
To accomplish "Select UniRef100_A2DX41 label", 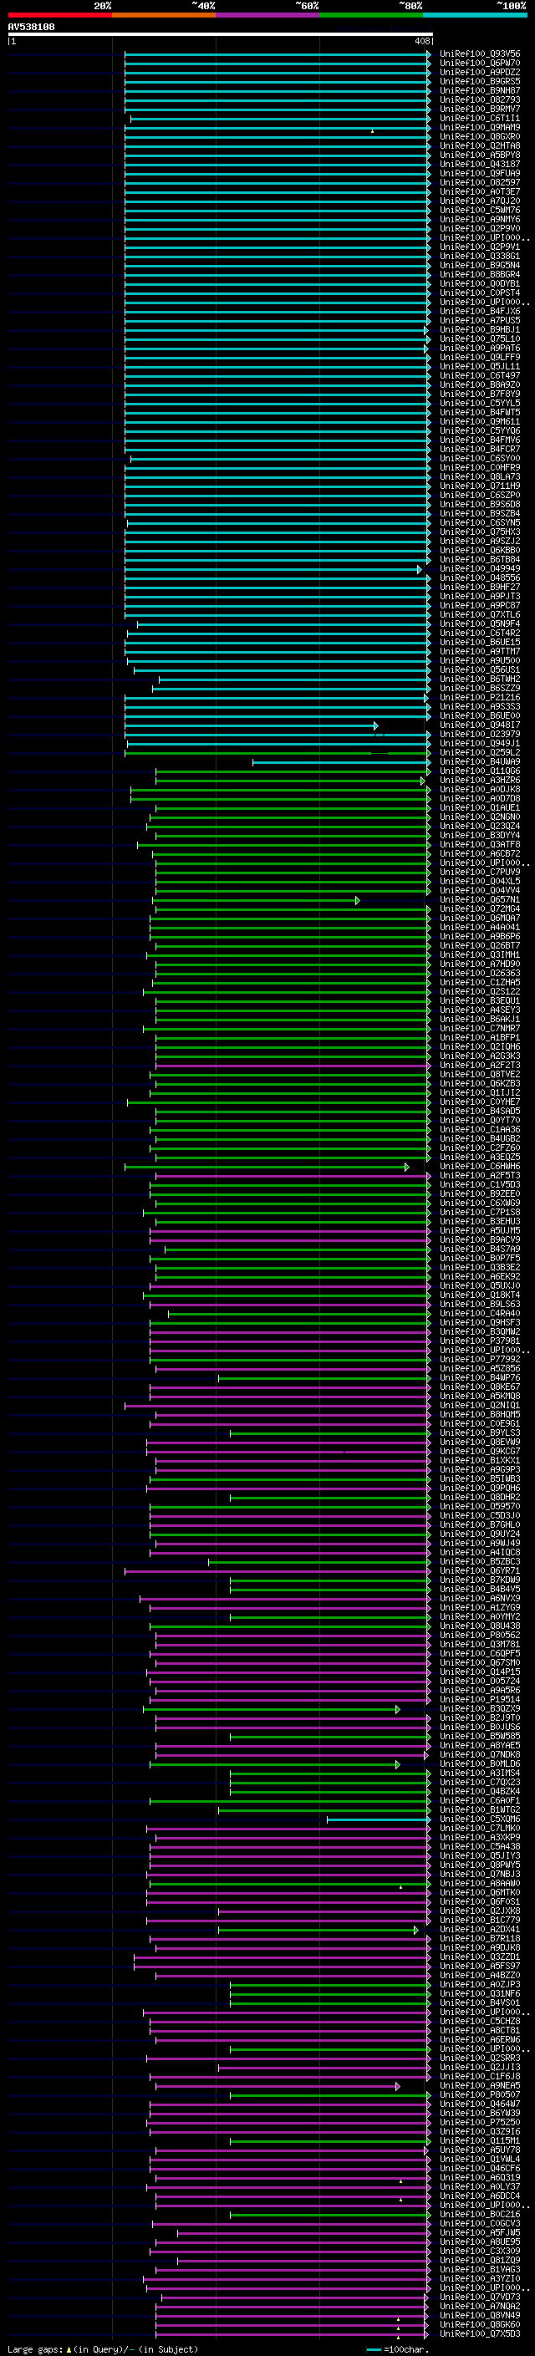I will [480, 1930].
